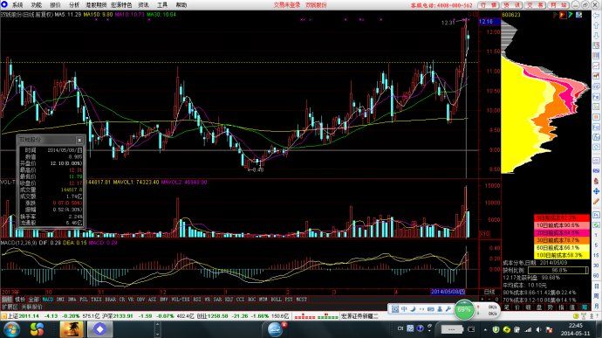Click the up arrow icon in right sidebar
Image resolution: width=602 pixels, height=338 pixels.
point(596,25)
